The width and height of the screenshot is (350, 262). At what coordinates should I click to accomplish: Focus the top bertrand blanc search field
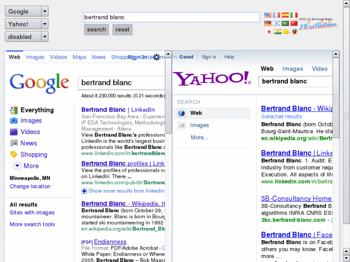[x=171, y=17]
